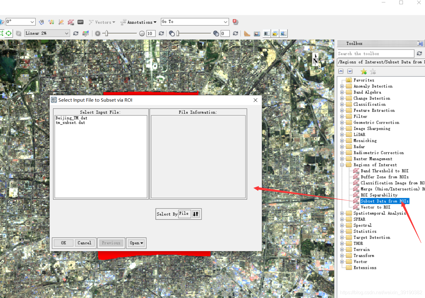
Task: Activate the flicker view icon
Action: coord(275,34)
